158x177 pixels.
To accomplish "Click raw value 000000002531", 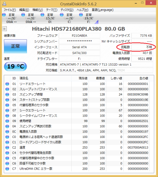I will tap(138, 121).
